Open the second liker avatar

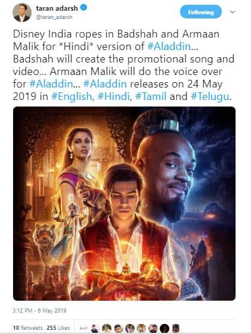coord(107,328)
